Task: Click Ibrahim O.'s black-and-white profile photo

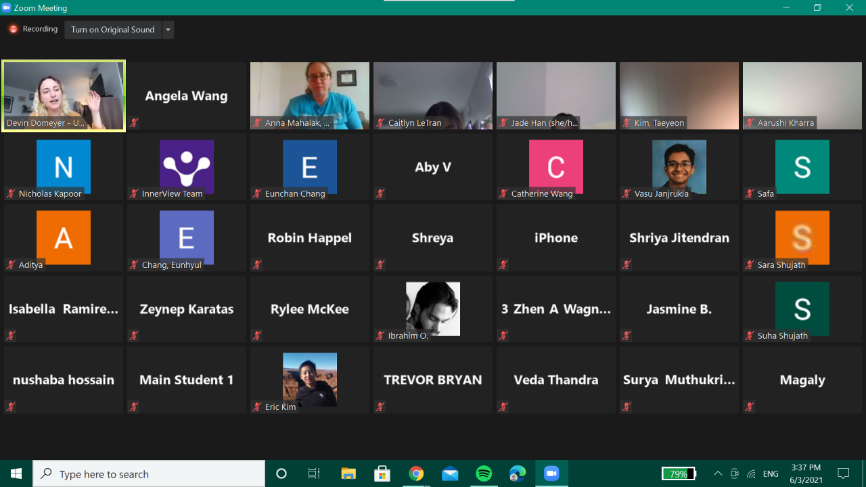Action: click(x=433, y=308)
